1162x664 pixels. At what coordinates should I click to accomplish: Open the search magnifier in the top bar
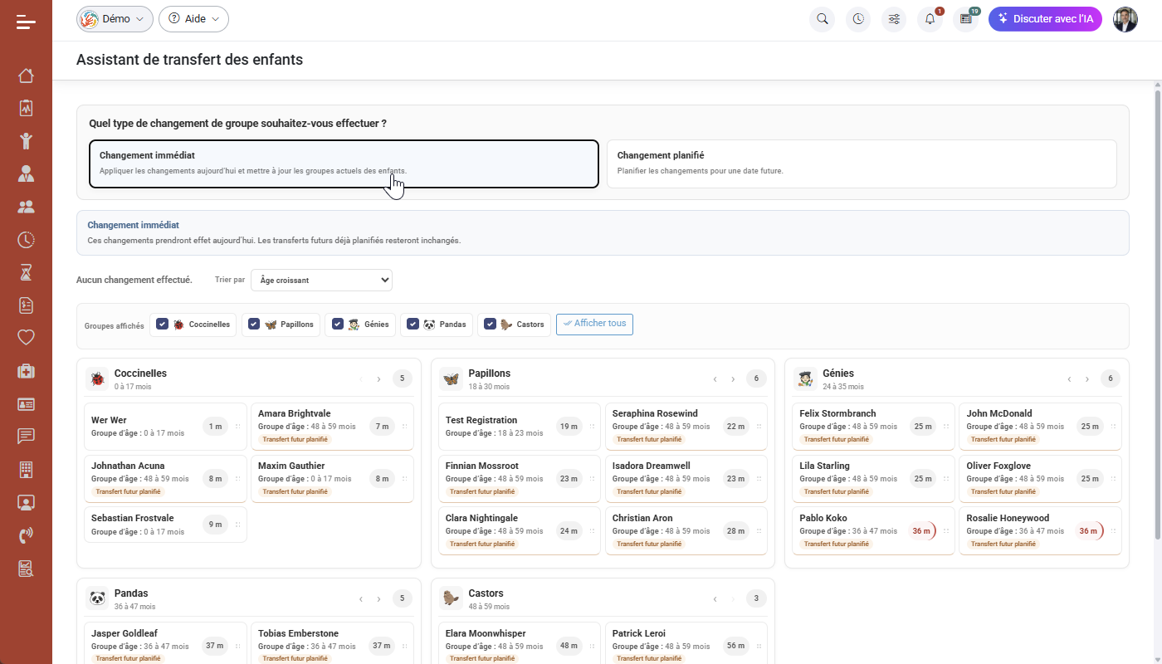(x=823, y=19)
